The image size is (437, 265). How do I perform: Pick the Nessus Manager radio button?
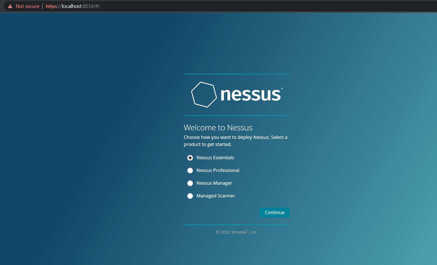click(190, 183)
